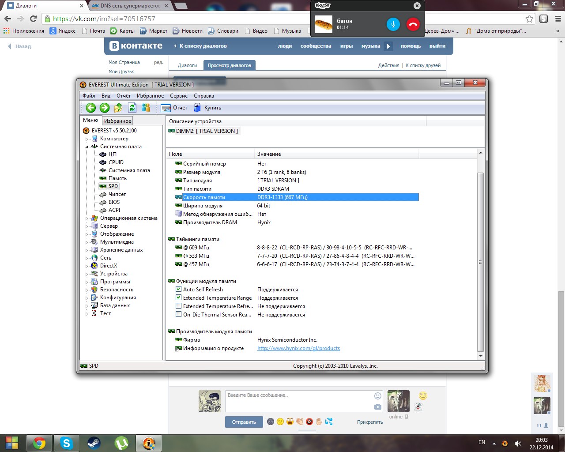
Task: Click the green Forward arrow in EVEREST toolbar
Action: tap(105, 108)
